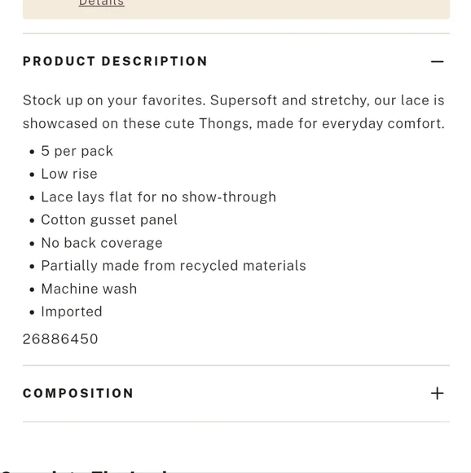Click the "Imported" bullet item
471x473 pixels.
click(72, 312)
